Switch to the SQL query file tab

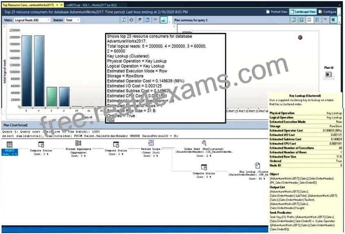point(91,5)
